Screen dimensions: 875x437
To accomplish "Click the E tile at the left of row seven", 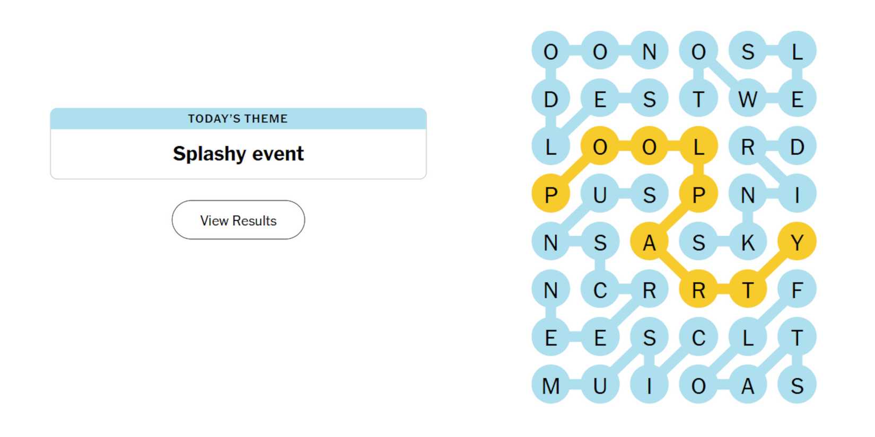I will [x=550, y=337].
